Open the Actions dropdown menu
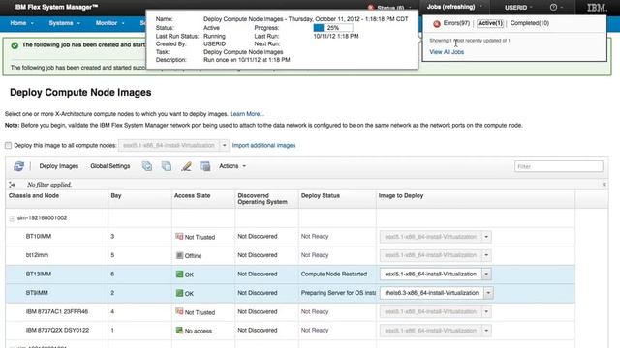 pyautogui.click(x=232, y=166)
